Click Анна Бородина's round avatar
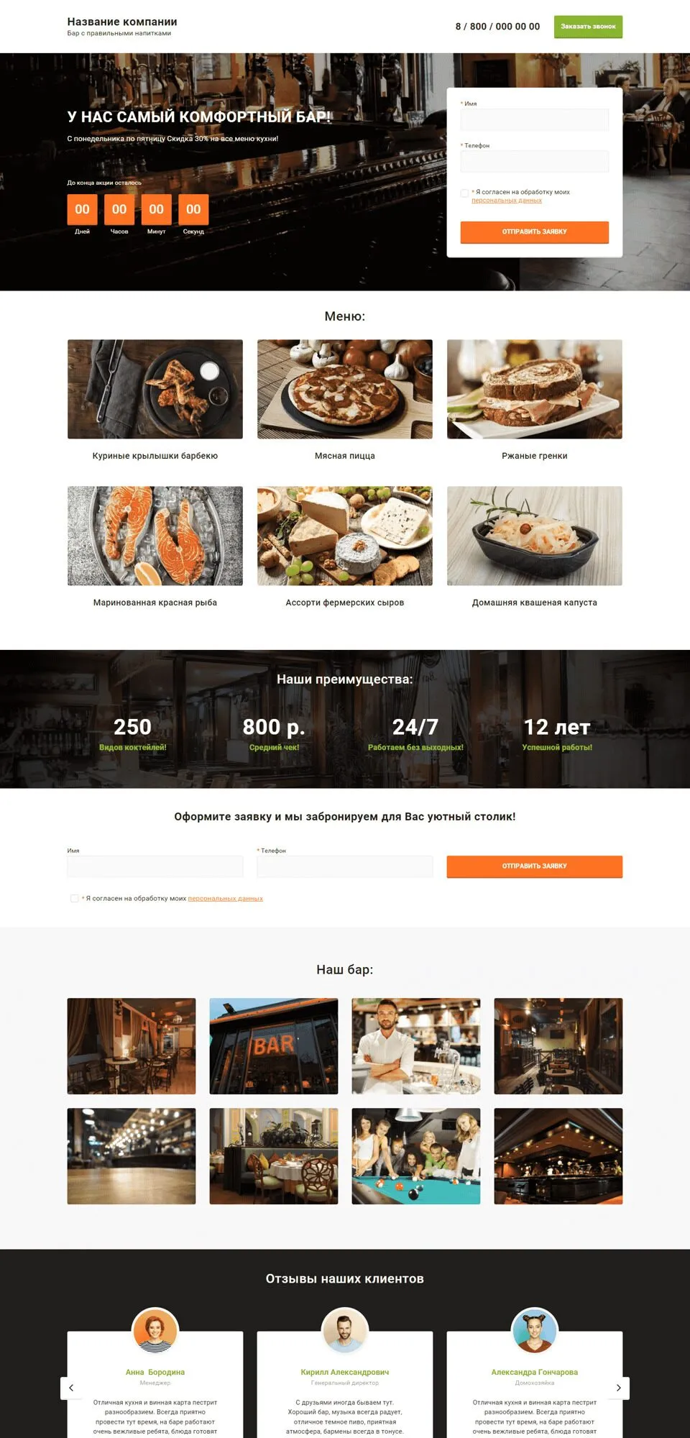 155,1330
